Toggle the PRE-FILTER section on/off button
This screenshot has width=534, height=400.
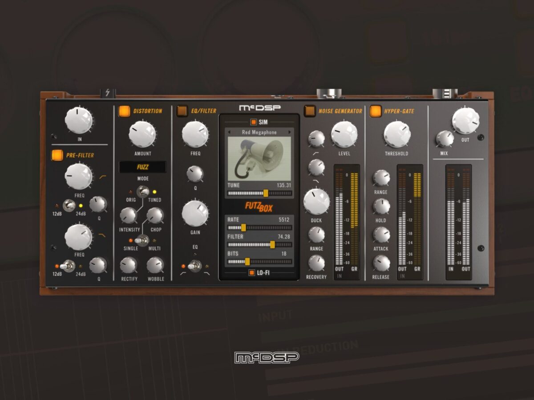[x=57, y=155]
